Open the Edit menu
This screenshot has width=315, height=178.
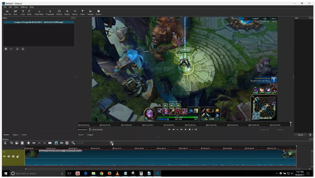click(x=10, y=7)
